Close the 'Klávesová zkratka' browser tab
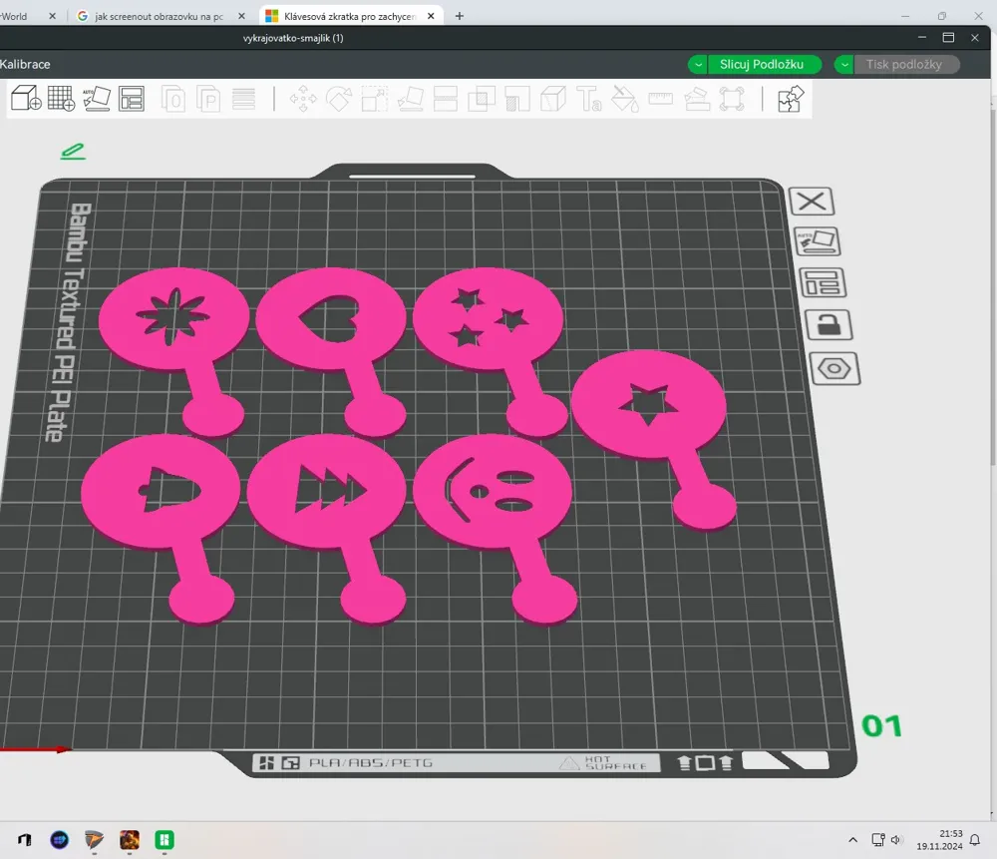 point(431,16)
